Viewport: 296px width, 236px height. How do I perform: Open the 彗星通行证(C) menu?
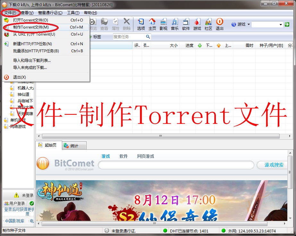coord(50,13)
